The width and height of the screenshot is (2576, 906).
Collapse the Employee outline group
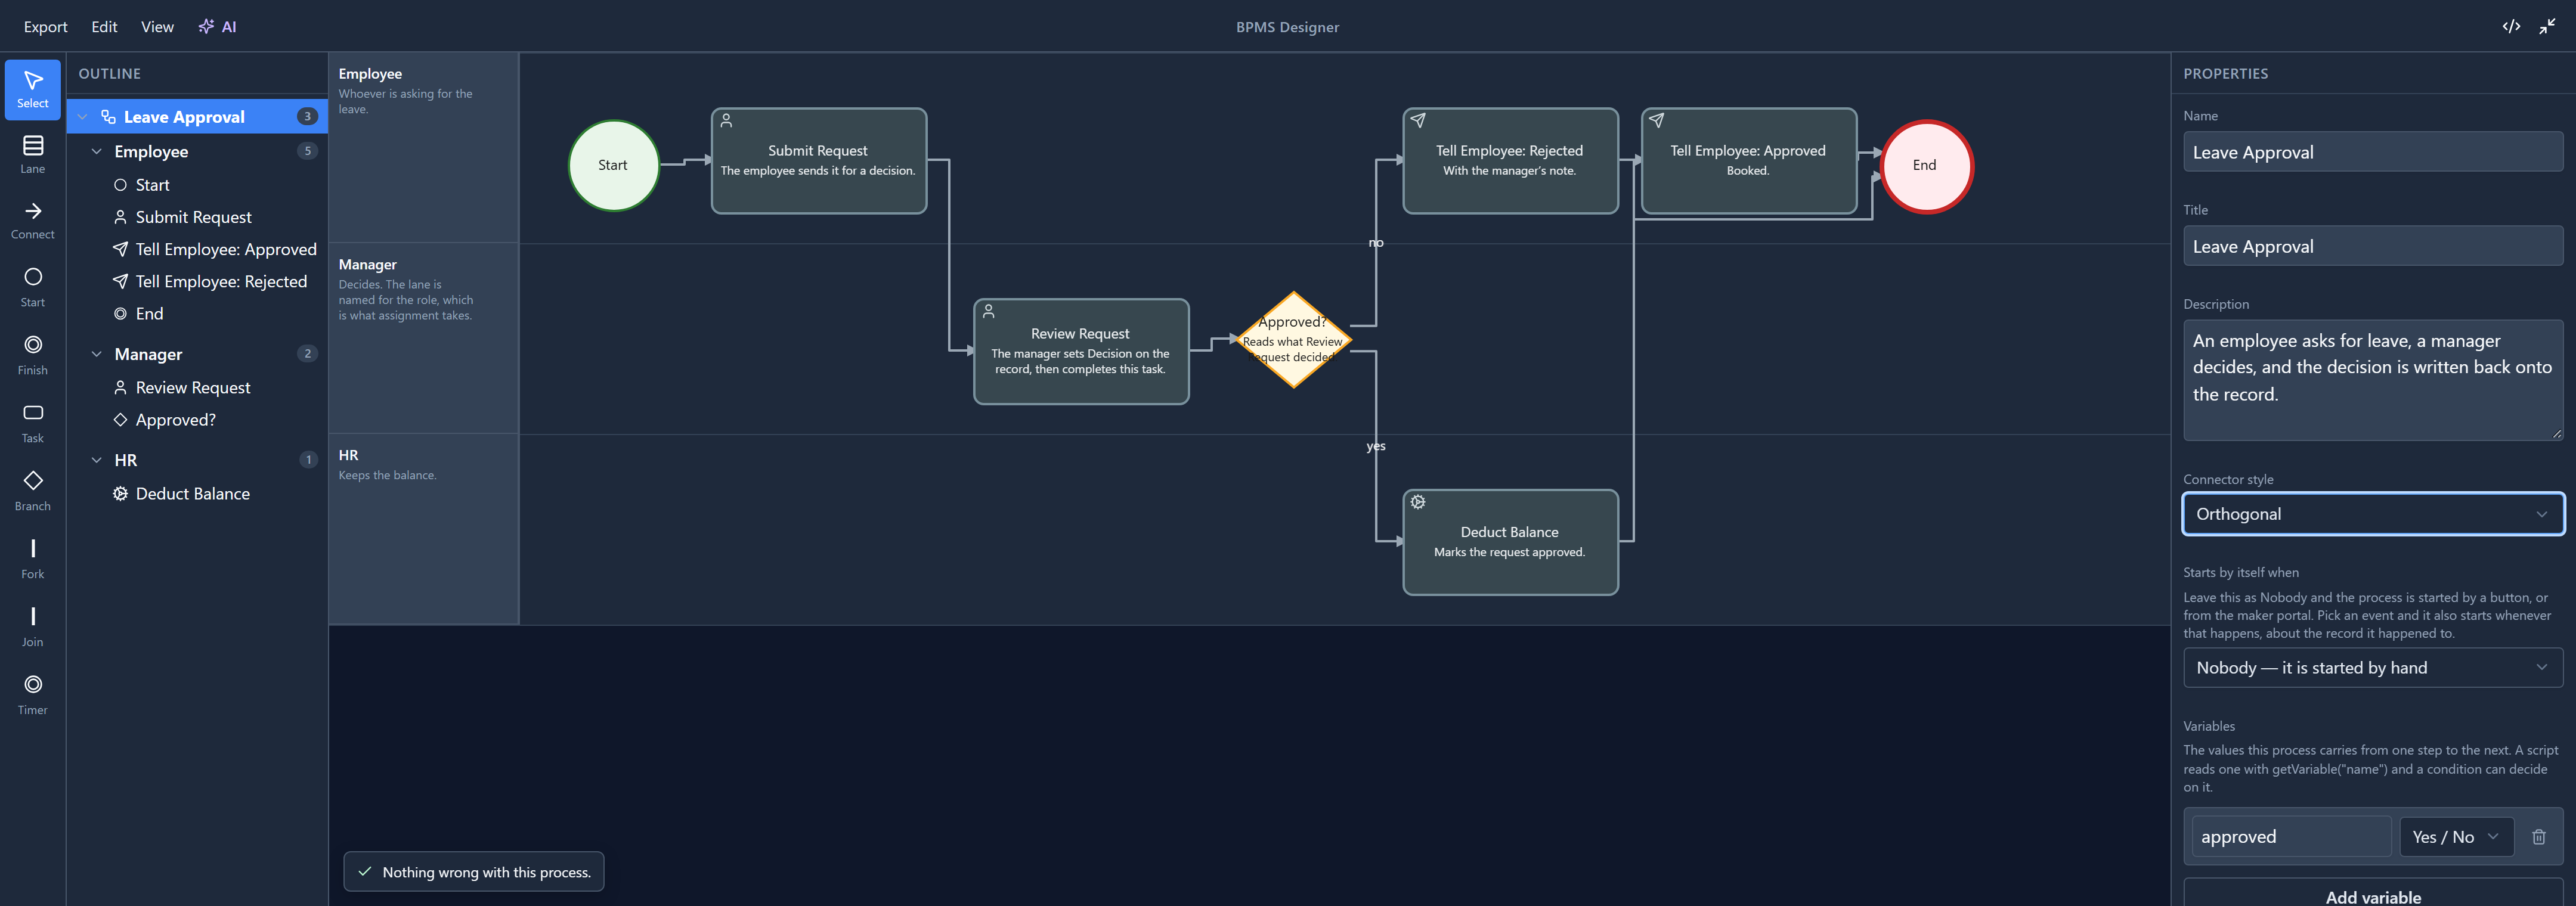97,152
